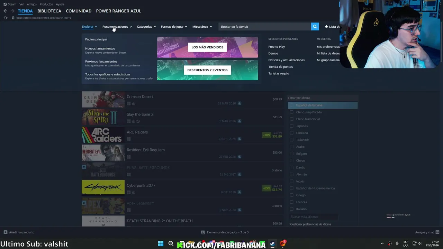Open the POWER RANGER AZUL profile tab
The height and width of the screenshot is (249, 443).
pos(118,11)
